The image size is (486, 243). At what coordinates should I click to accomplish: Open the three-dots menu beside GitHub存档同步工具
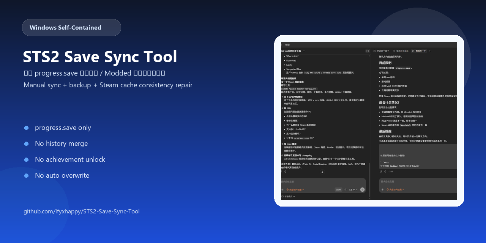point(304,51)
